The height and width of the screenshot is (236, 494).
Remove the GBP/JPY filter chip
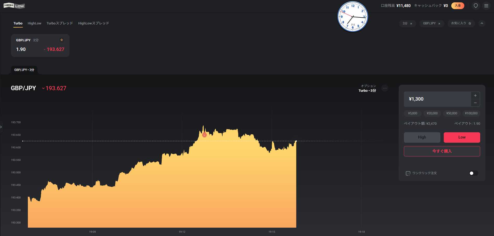439,24
